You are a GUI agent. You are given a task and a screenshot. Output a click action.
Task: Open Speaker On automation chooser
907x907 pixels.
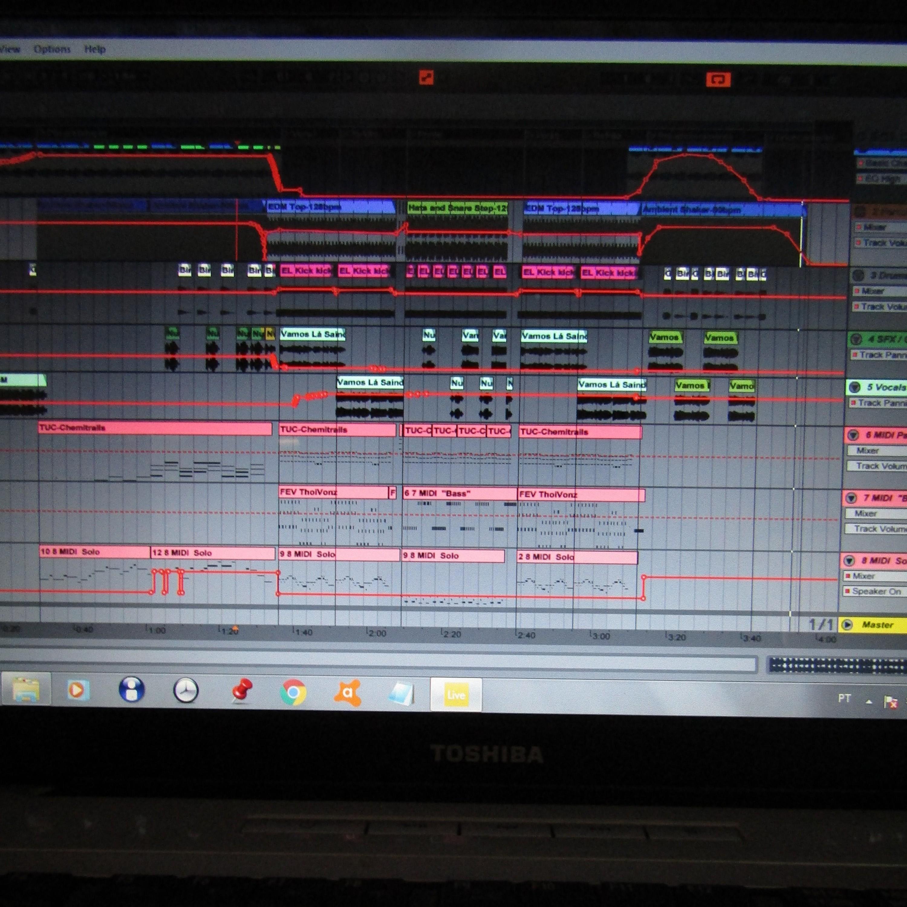(875, 591)
